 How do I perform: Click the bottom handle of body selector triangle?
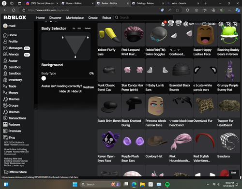(75, 57)
